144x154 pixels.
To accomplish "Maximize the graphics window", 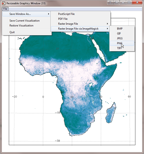I will click(x=129, y=2).
